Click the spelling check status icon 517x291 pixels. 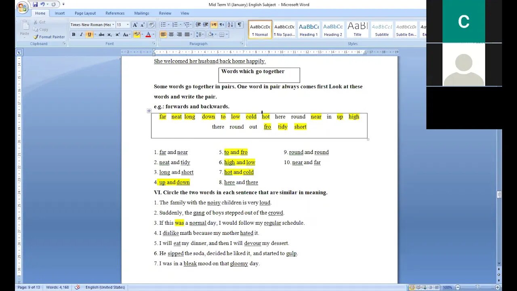77,287
